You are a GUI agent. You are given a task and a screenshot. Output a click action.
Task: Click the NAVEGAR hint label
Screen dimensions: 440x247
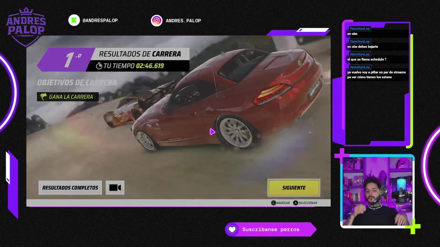coord(283,203)
